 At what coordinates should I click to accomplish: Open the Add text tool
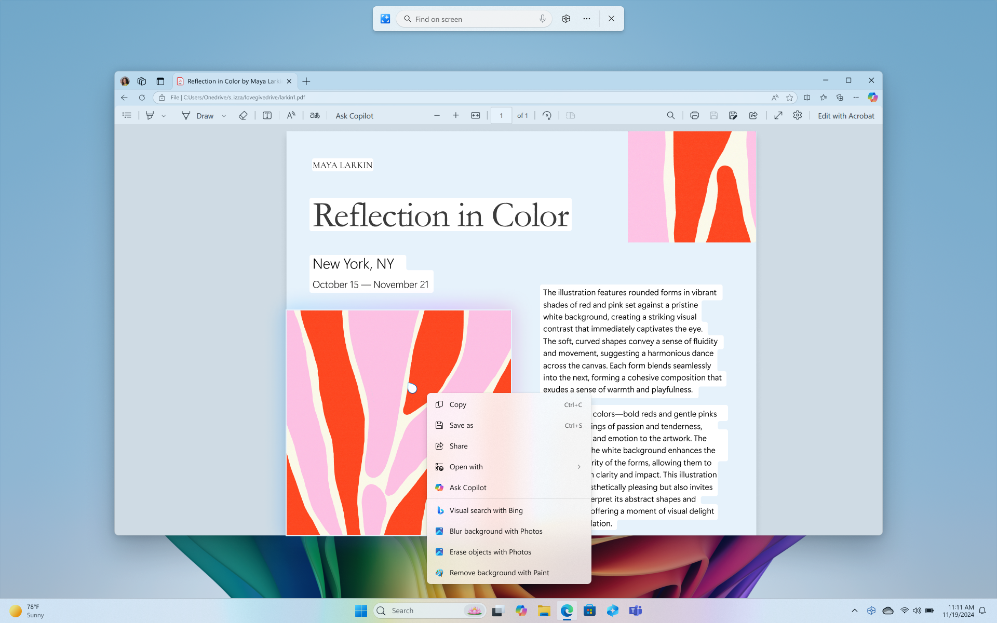pyautogui.click(x=267, y=115)
